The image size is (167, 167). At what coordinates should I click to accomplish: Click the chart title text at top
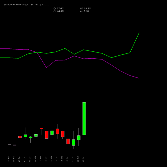(27, 5)
